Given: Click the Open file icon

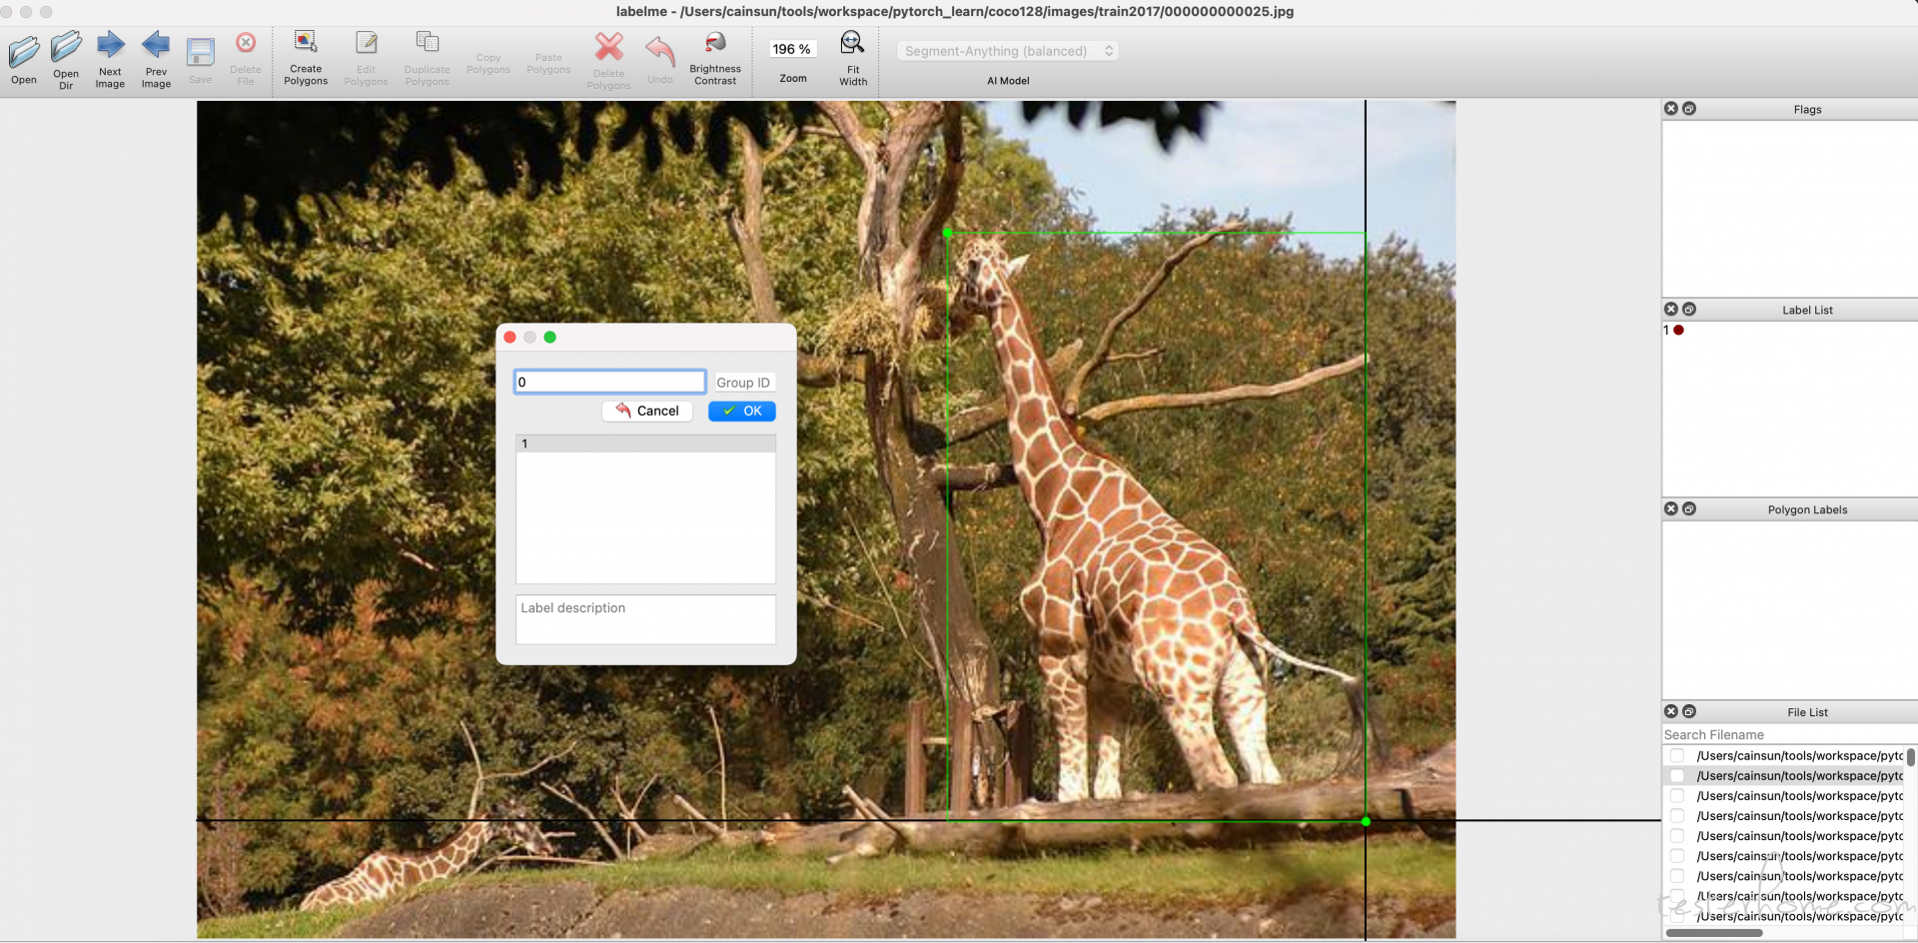Looking at the screenshot, I should point(24,52).
